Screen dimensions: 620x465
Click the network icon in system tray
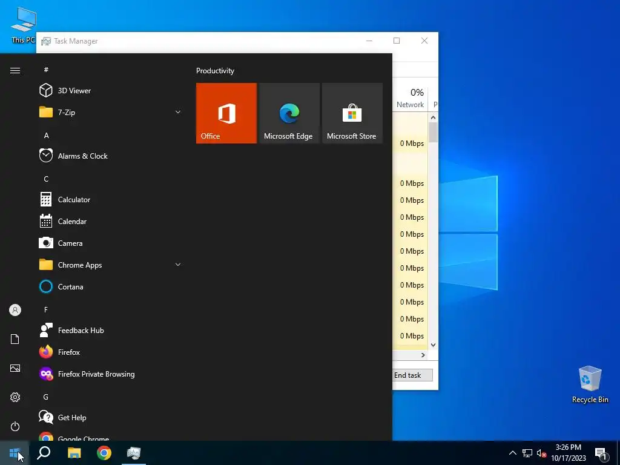point(527,453)
